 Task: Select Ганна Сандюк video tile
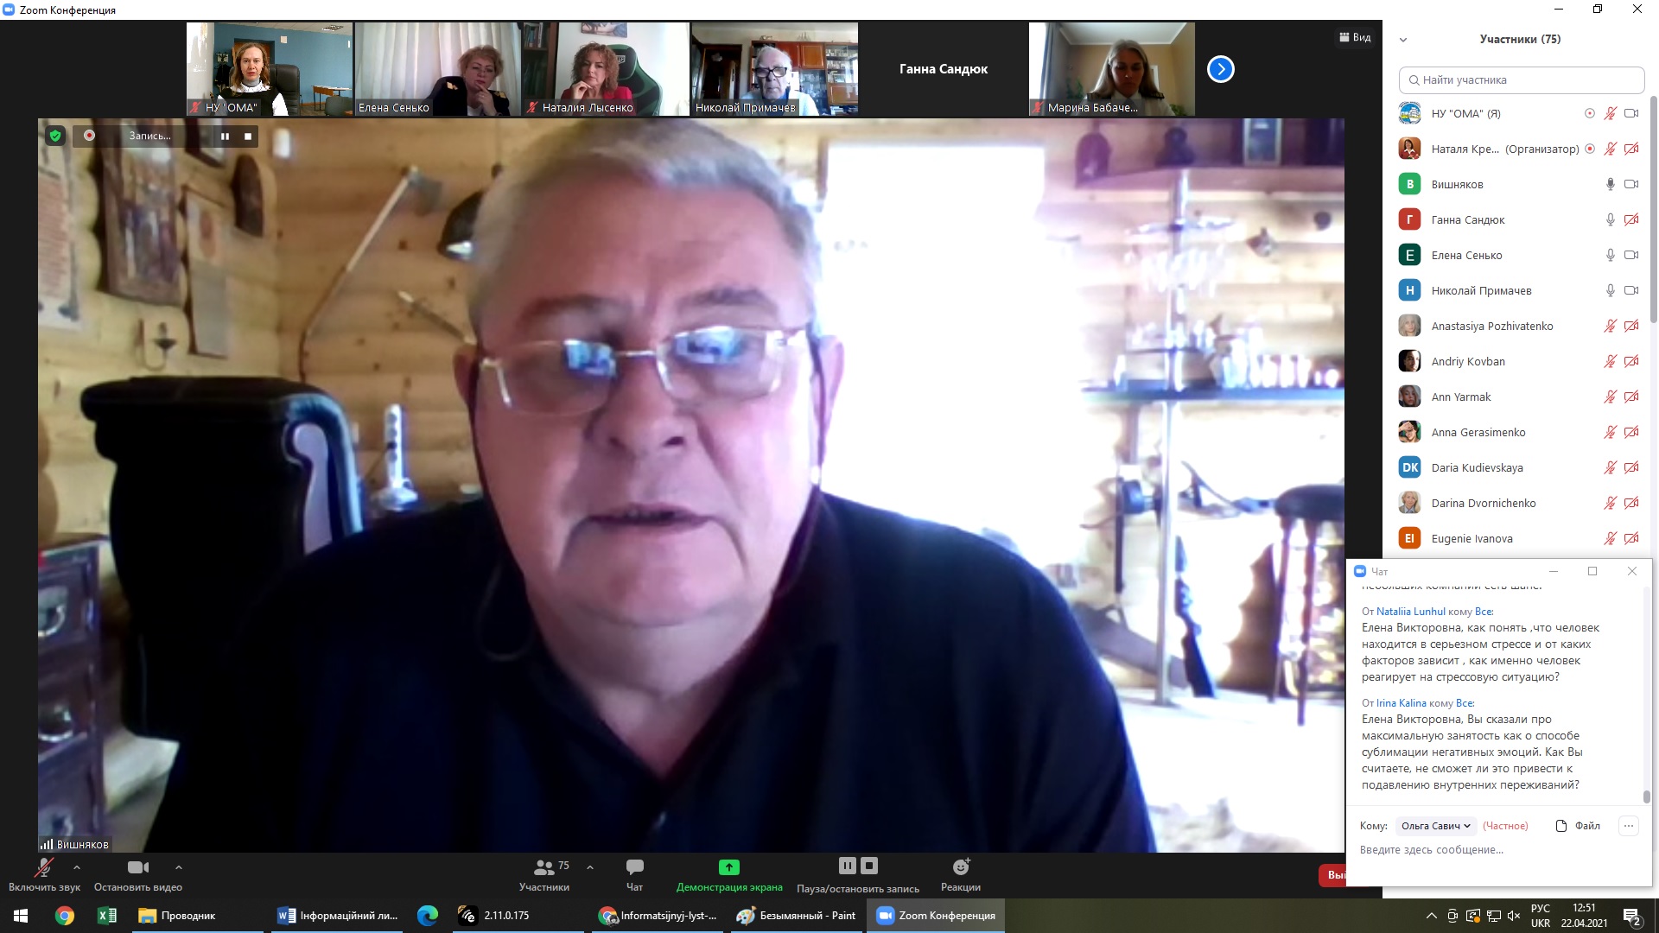(x=943, y=69)
